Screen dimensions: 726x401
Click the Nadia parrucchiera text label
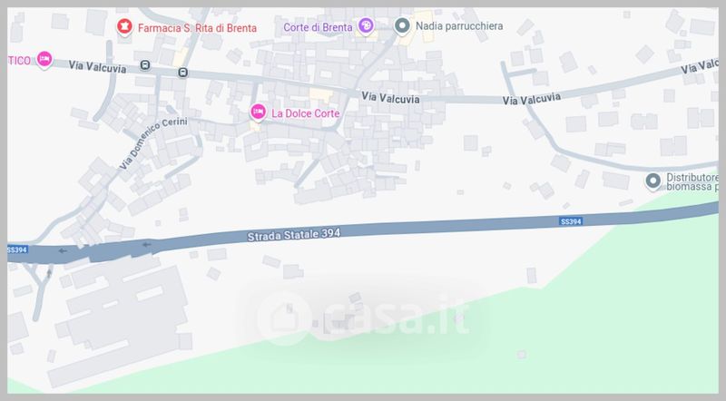(459, 26)
